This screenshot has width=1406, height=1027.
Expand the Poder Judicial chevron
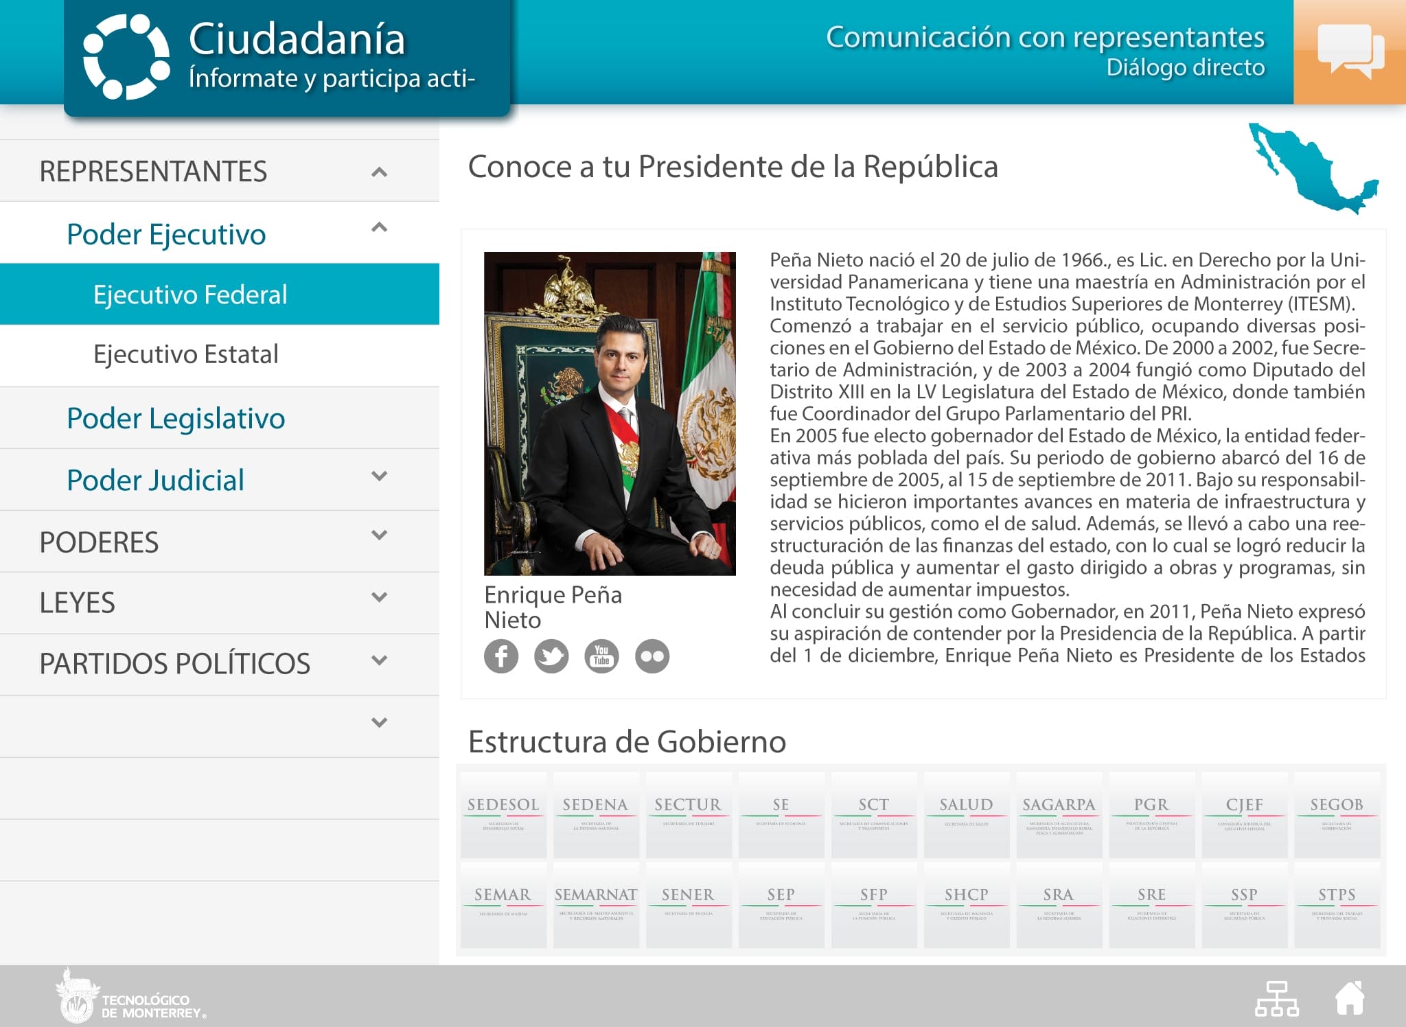[379, 476]
